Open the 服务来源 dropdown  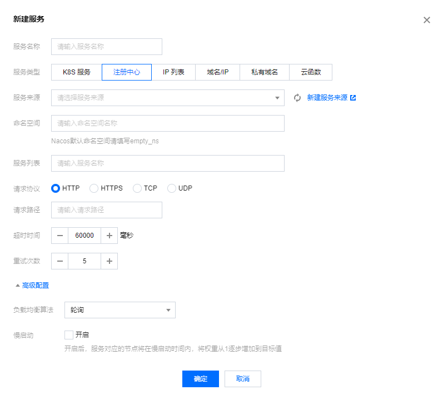point(168,98)
